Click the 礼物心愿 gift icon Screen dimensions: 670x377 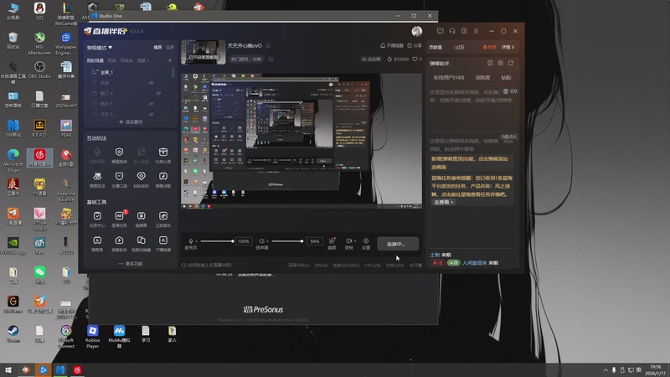tap(163, 152)
